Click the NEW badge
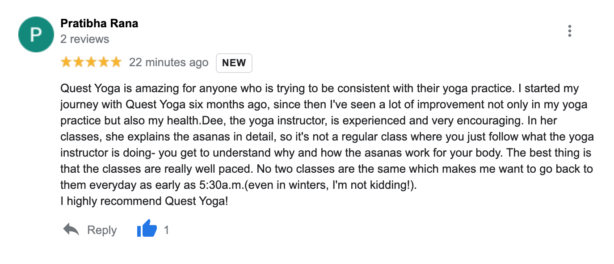 [234, 63]
